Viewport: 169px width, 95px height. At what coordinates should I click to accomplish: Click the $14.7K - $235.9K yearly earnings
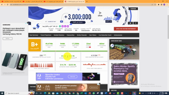[68, 65]
